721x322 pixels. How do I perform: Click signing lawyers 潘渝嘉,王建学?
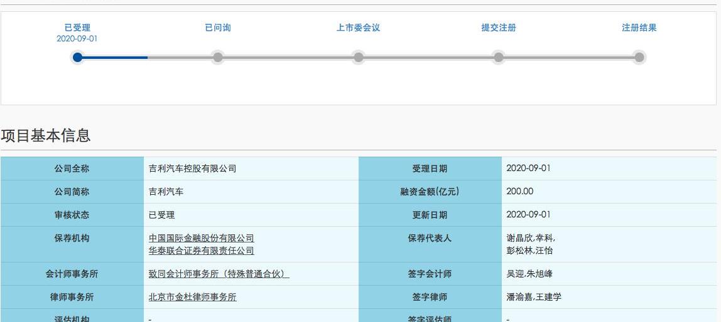pos(534,297)
